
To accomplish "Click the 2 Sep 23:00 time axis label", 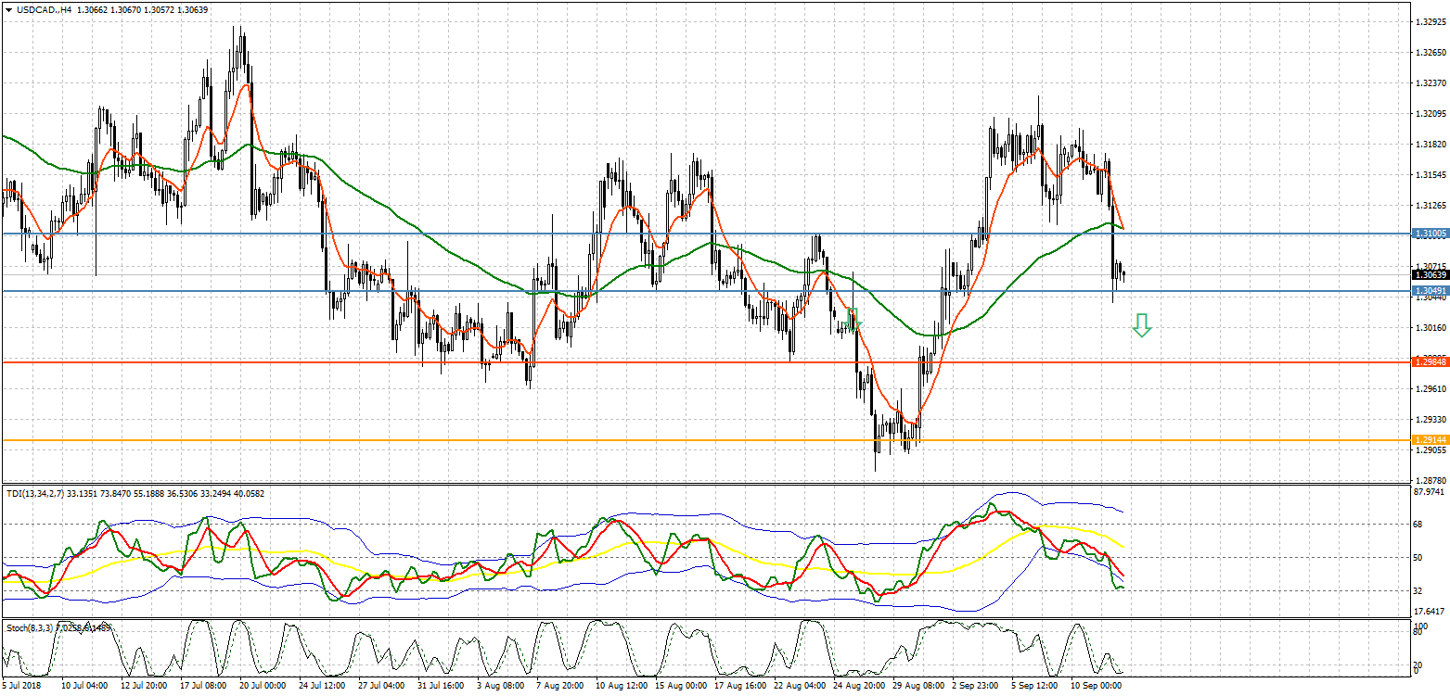I will click(x=976, y=687).
